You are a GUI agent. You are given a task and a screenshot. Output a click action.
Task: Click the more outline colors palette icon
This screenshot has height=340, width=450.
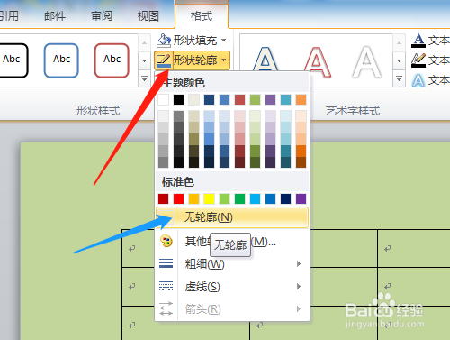(x=166, y=241)
